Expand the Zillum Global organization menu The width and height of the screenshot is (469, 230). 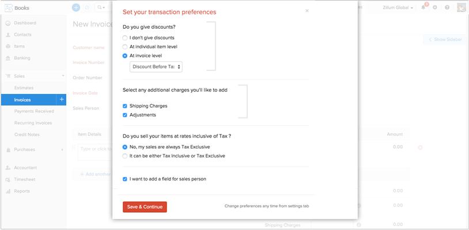(x=398, y=7)
